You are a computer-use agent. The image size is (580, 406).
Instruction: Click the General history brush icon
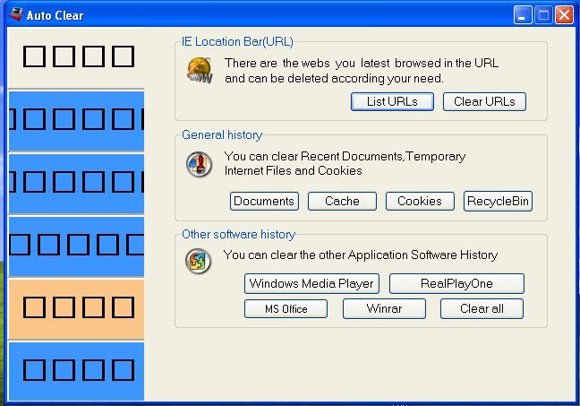[199, 164]
